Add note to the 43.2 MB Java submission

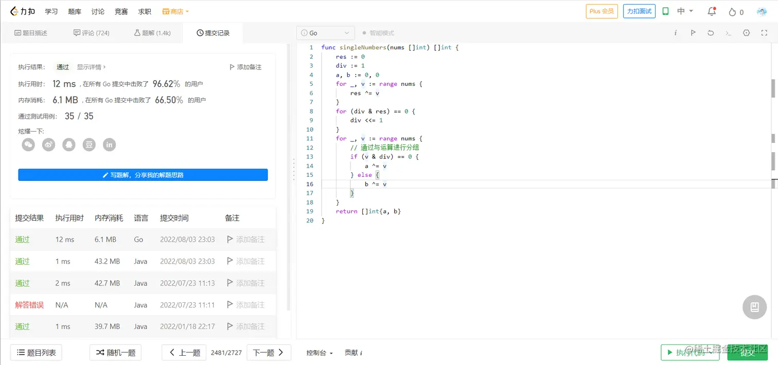246,261
